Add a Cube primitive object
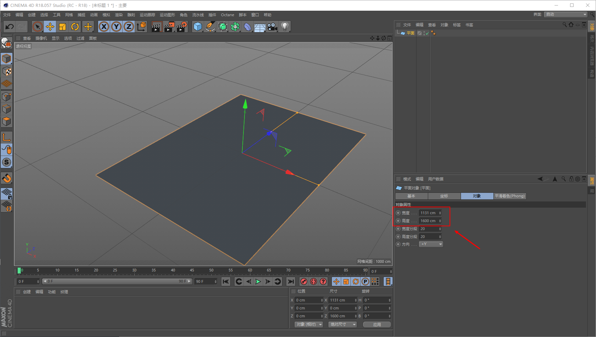This screenshot has width=596, height=337. point(198,27)
